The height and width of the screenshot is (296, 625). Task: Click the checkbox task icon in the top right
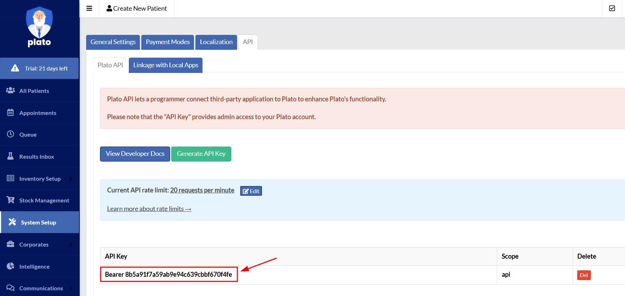click(x=612, y=8)
